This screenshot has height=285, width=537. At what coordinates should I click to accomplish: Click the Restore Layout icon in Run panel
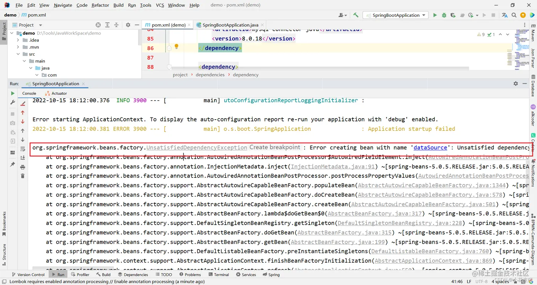point(13,152)
